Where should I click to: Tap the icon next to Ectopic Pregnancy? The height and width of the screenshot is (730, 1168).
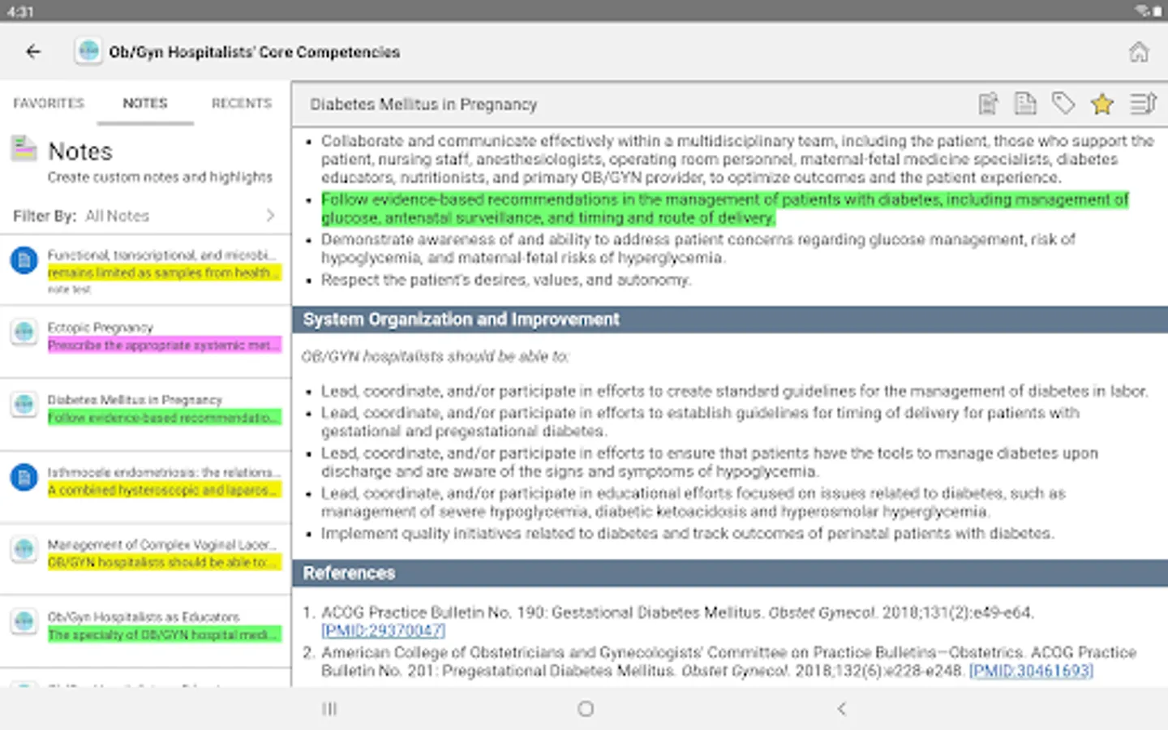[24, 332]
